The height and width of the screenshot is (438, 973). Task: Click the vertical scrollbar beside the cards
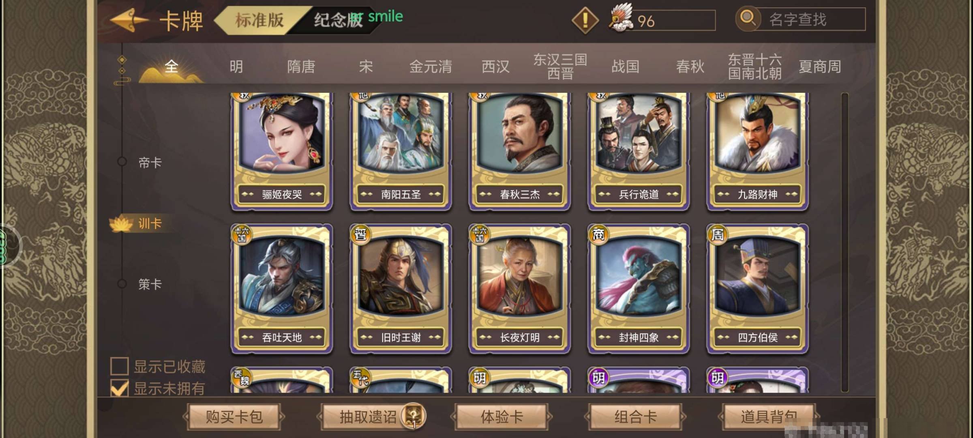coord(845,242)
